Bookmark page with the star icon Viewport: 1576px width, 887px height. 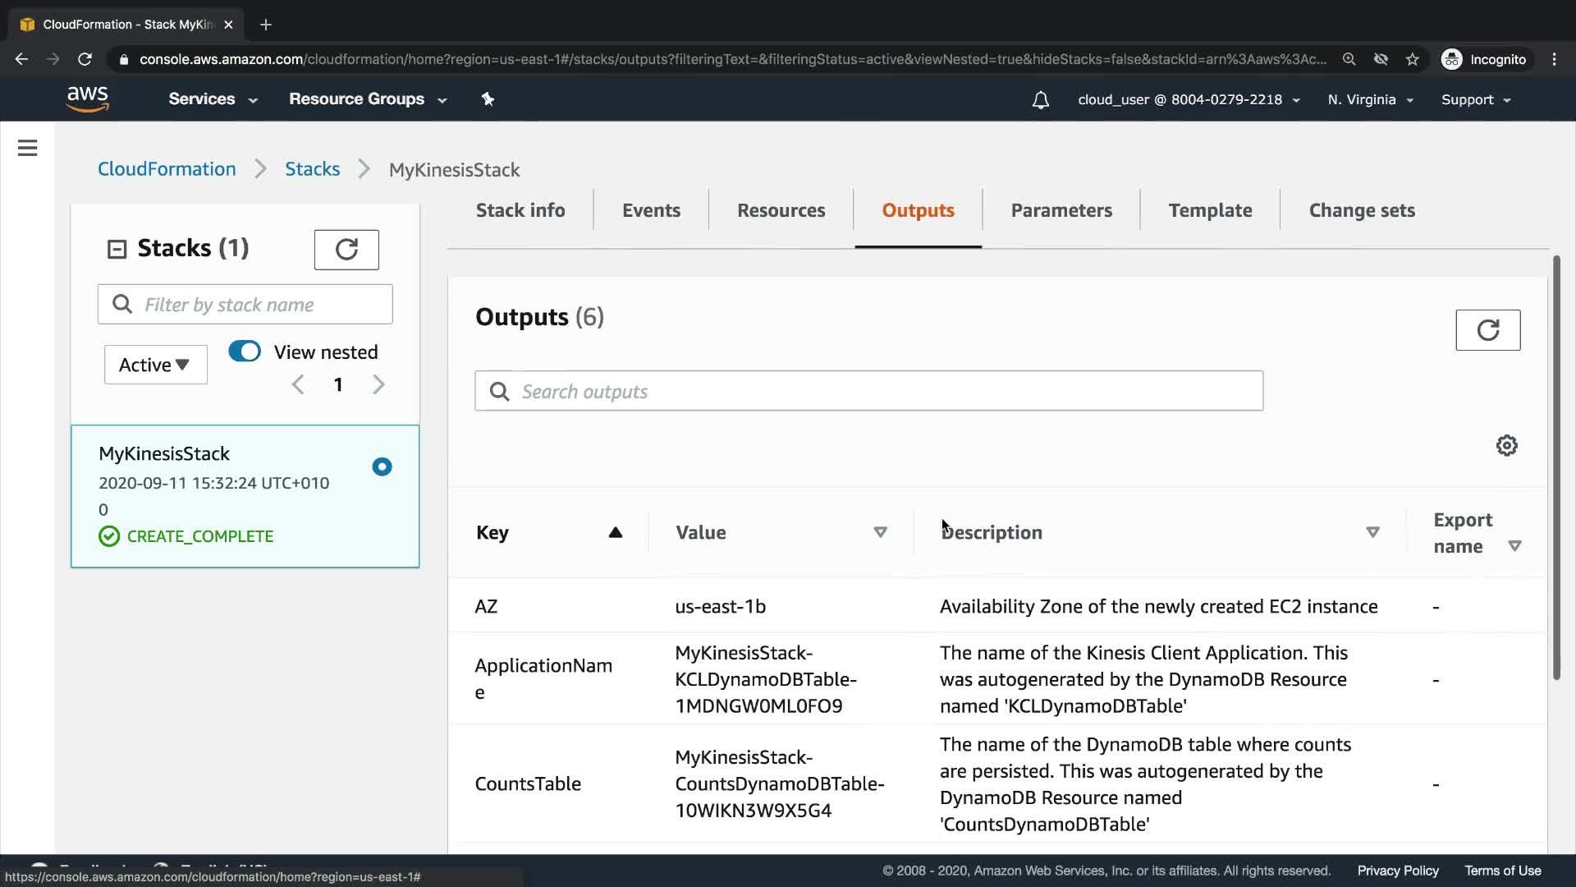coord(1412,59)
